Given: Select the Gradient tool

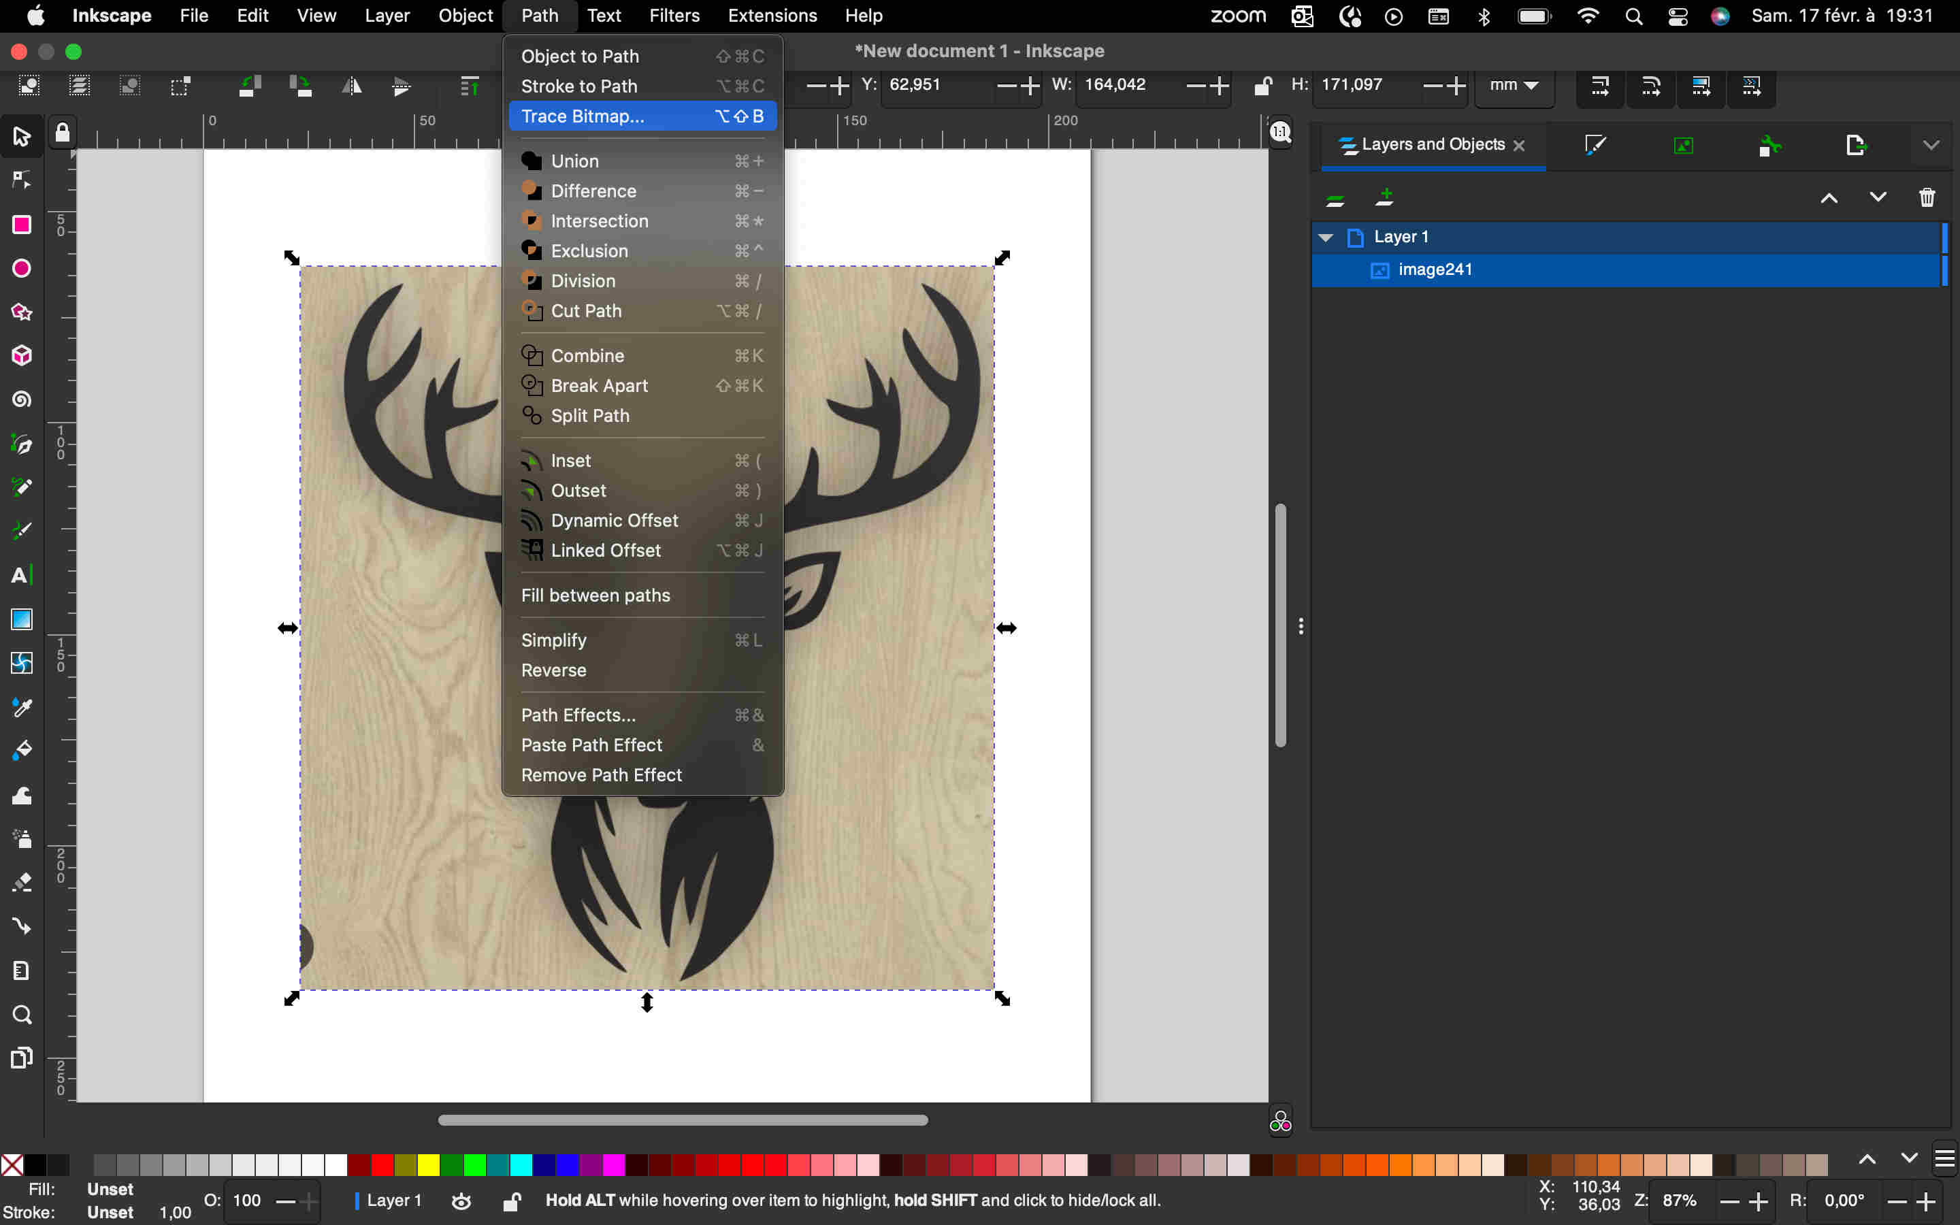Looking at the screenshot, I should pyautogui.click(x=22, y=619).
